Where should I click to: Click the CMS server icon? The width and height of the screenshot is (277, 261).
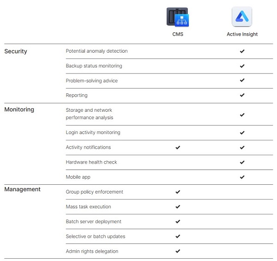178,17
